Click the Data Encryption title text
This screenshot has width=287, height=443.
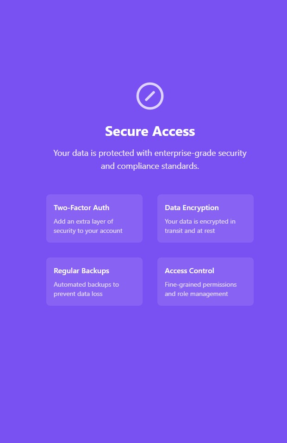[x=192, y=208]
